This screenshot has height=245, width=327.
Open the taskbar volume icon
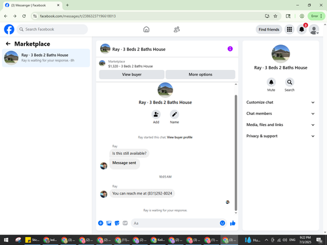click(x=284, y=240)
